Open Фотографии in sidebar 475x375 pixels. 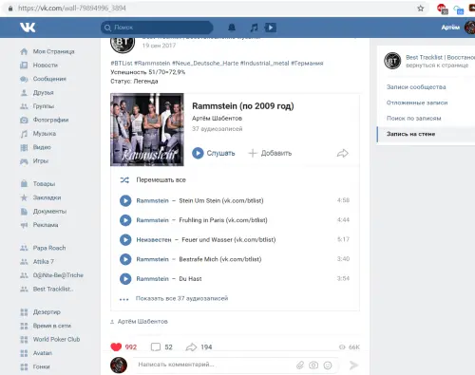tap(44, 120)
